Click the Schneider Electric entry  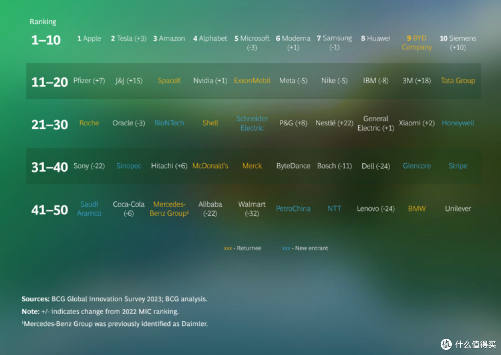pyautogui.click(x=252, y=123)
